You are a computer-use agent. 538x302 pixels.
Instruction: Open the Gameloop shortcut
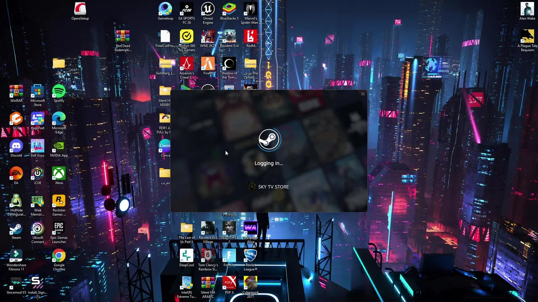(165, 11)
